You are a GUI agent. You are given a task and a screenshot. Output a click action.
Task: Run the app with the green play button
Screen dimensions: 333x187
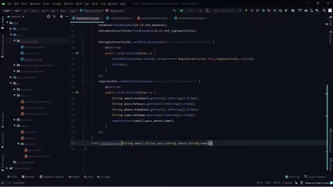point(246,10)
